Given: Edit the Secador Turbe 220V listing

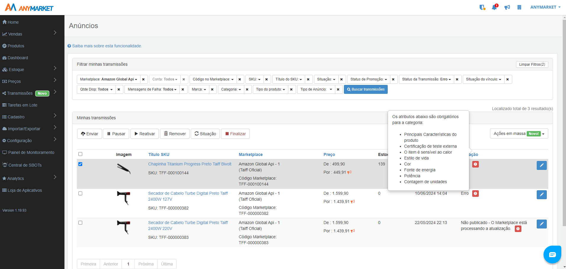Looking at the screenshot, I should 542,224.
